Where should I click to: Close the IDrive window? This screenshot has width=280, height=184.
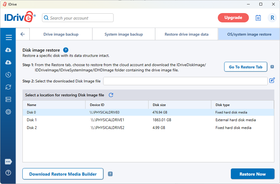(273, 4)
